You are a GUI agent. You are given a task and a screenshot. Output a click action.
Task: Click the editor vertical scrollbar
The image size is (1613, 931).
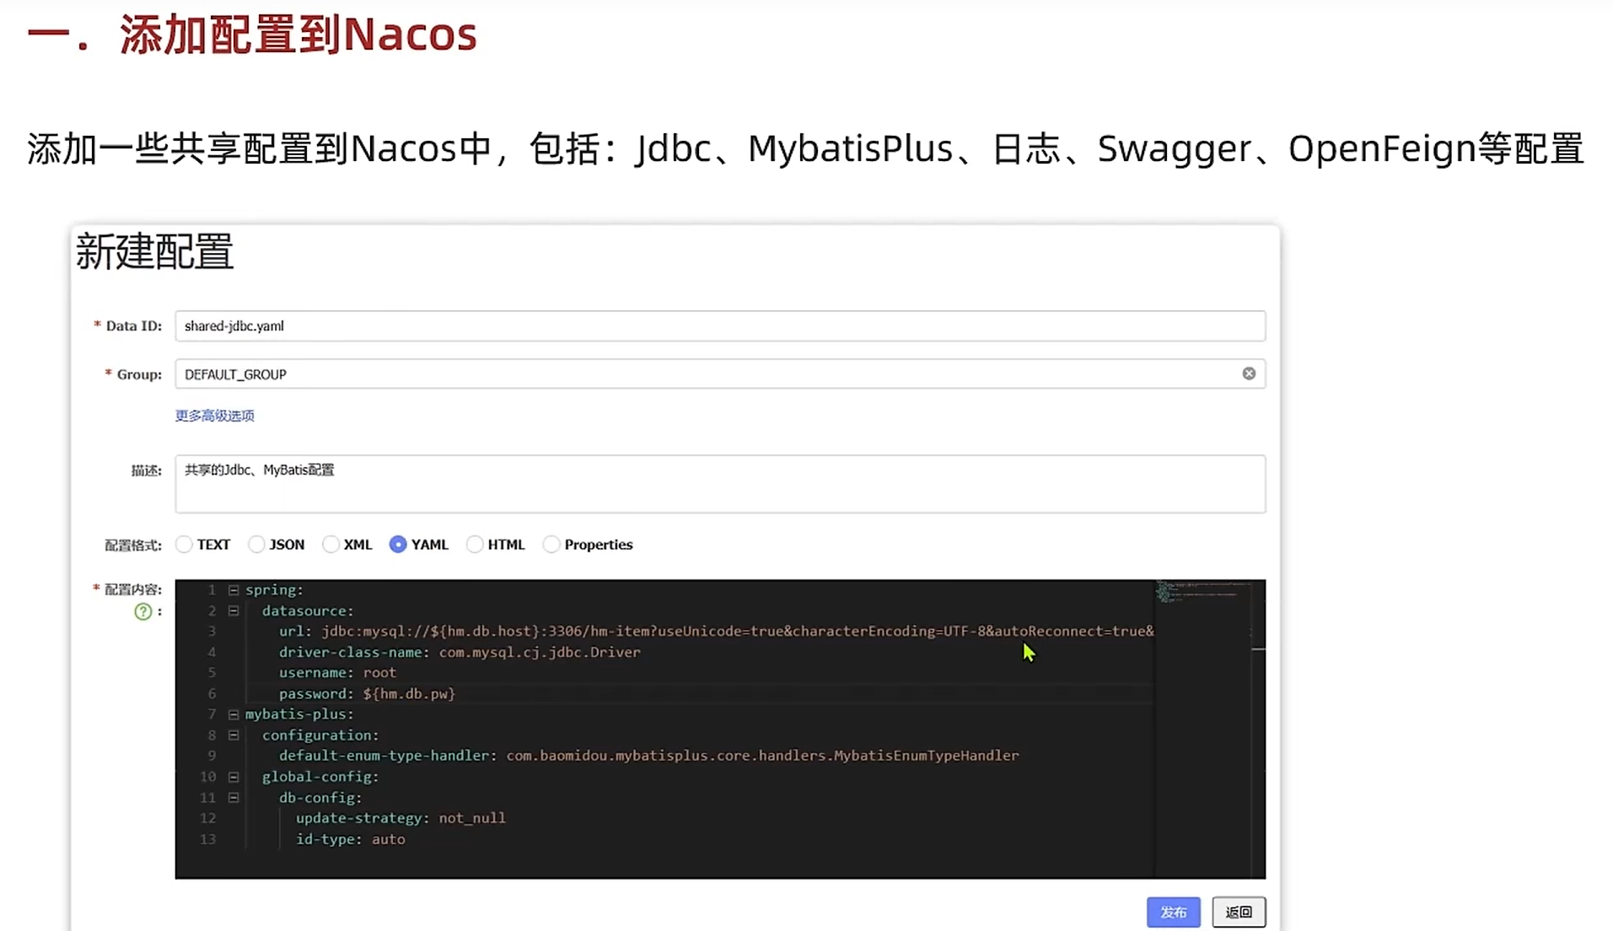(x=1258, y=729)
